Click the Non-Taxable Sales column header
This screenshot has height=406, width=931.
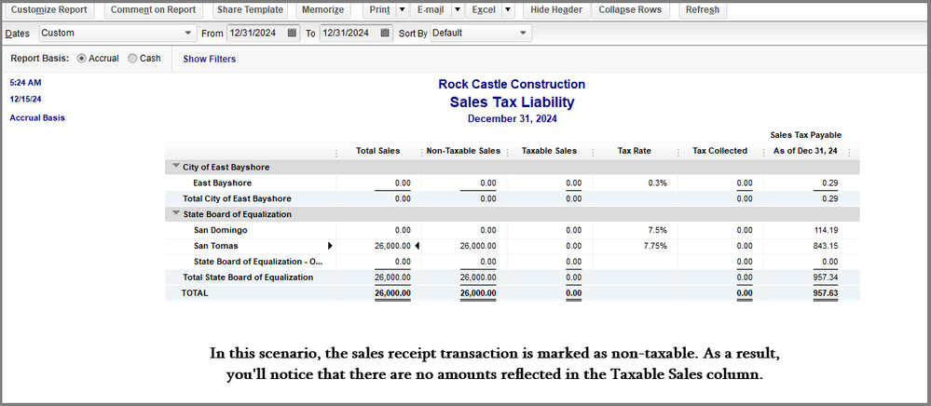point(463,151)
